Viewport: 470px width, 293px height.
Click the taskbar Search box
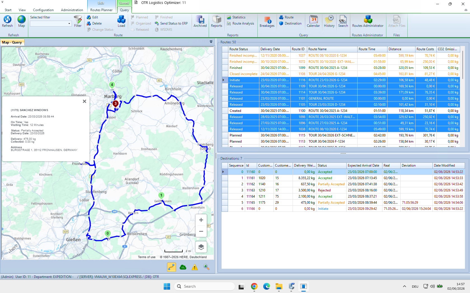point(204,286)
